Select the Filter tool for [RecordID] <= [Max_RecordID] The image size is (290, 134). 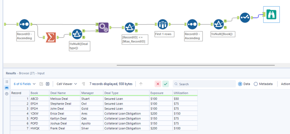pos(130,28)
